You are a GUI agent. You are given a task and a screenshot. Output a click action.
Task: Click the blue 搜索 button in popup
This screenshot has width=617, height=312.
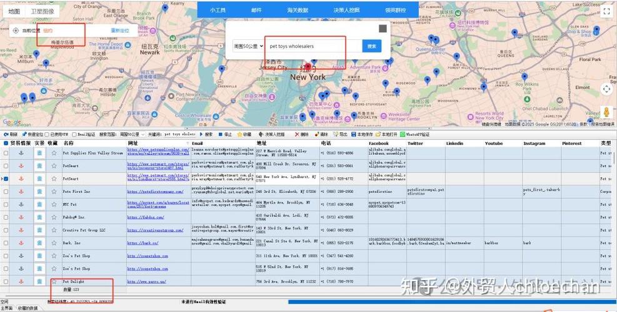pos(372,46)
